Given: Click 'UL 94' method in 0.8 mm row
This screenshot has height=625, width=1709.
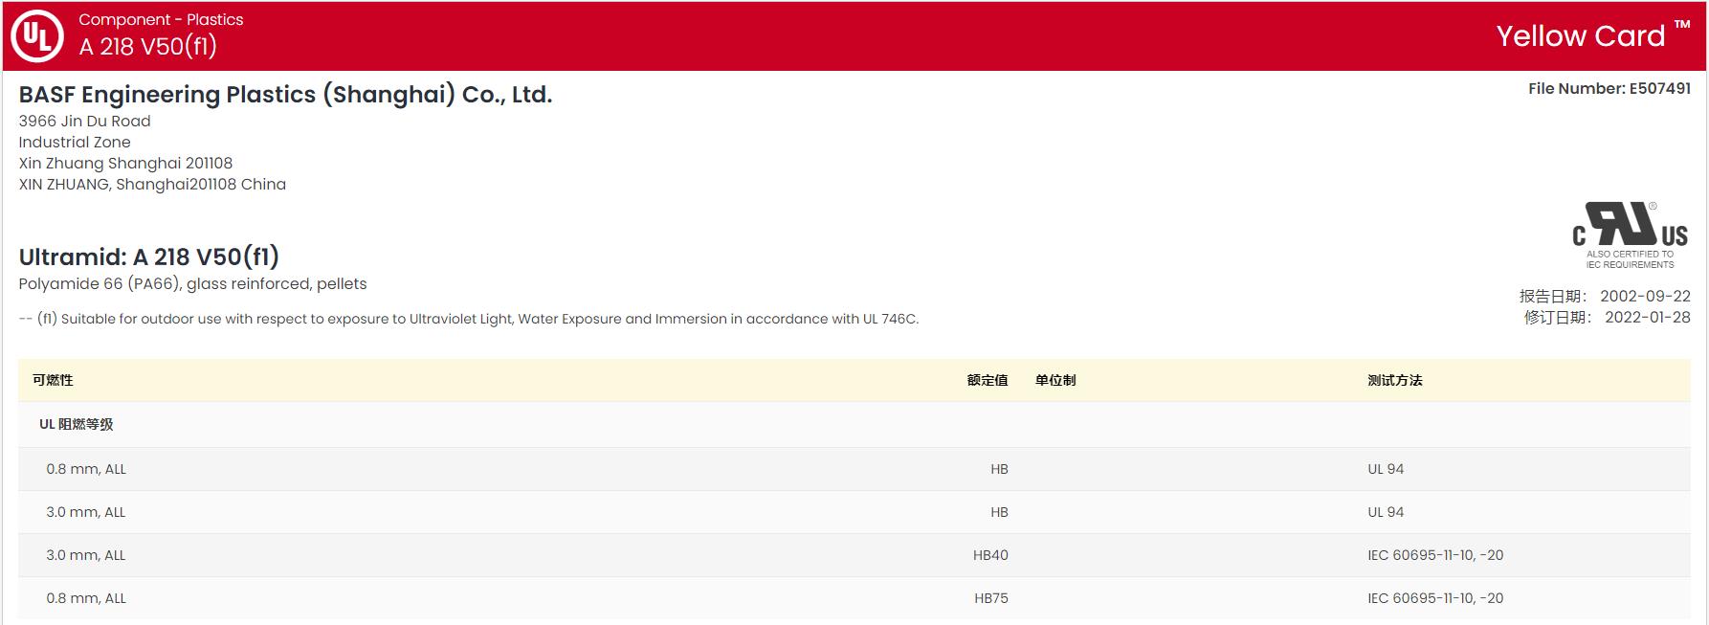Looking at the screenshot, I should click(1386, 469).
